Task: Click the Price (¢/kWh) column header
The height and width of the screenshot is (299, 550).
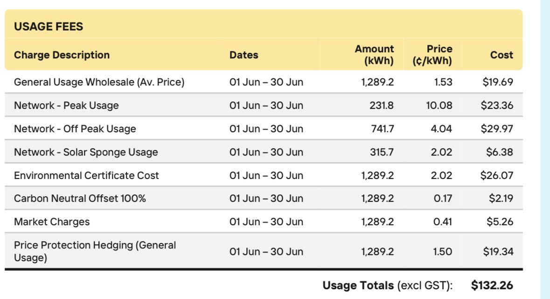Action: [x=432, y=55]
